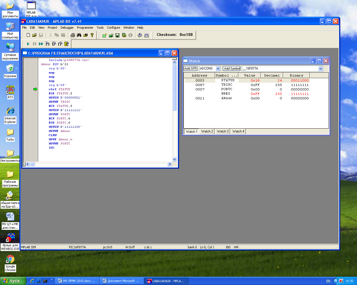Image resolution: width=357 pixels, height=285 pixels.
Task: Expand the _16F877A symbol dropdown
Action: [320, 68]
